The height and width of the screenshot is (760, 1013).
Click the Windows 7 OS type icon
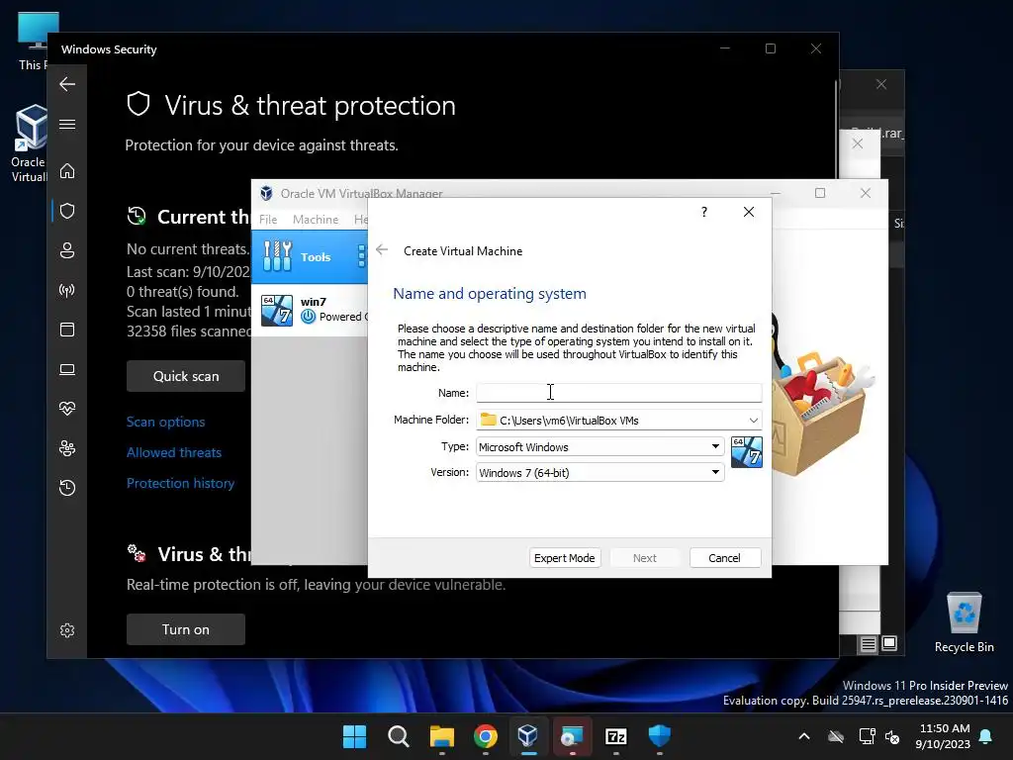746,451
